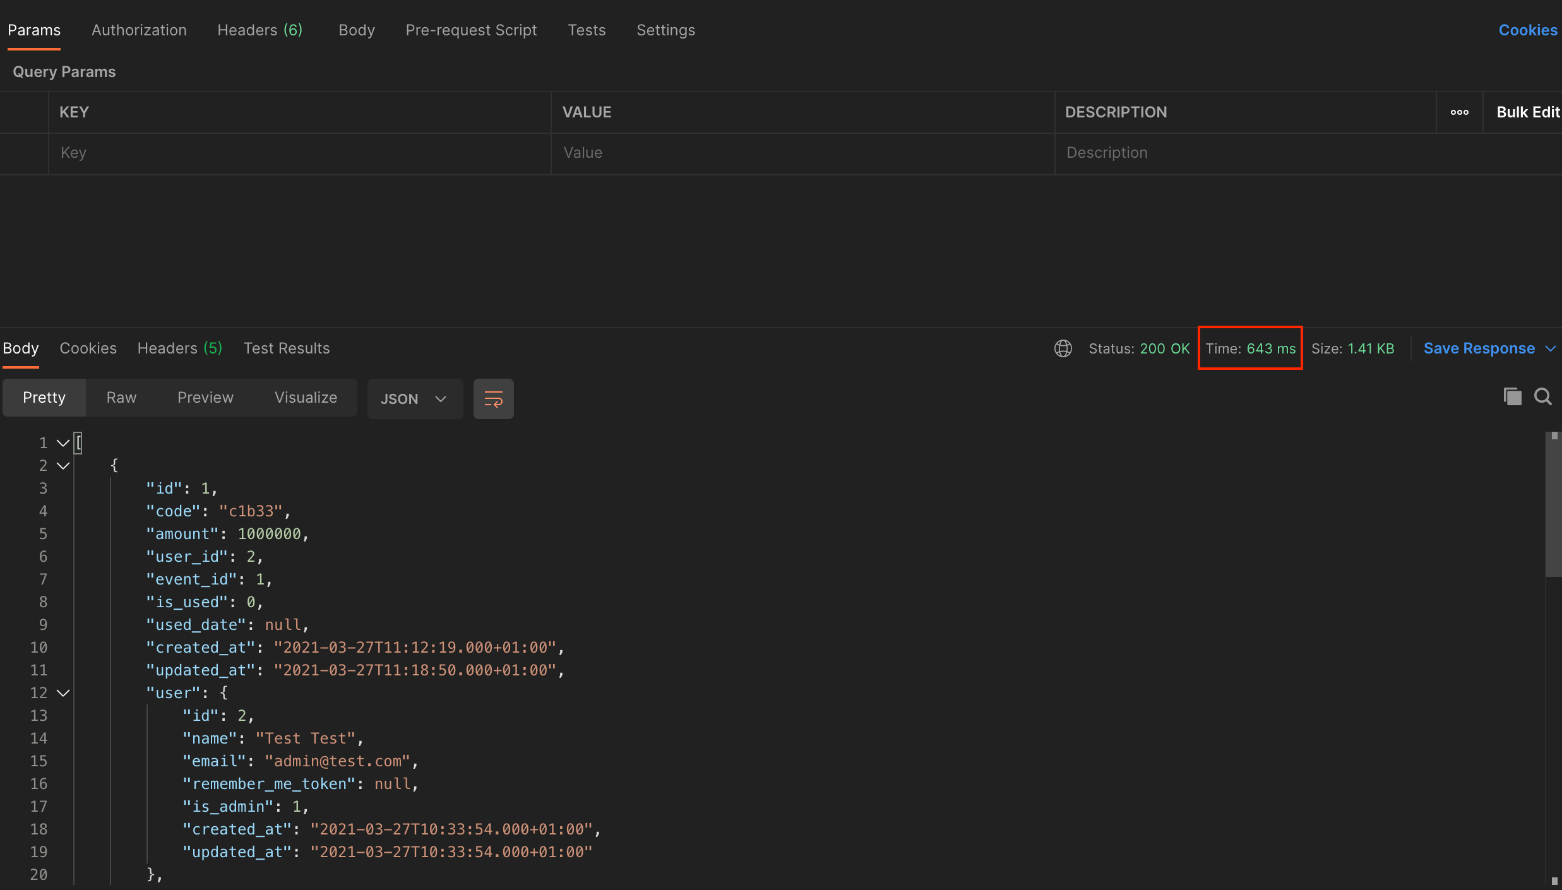Open the Settings tab
This screenshot has height=890, width=1562.
[x=665, y=30]
